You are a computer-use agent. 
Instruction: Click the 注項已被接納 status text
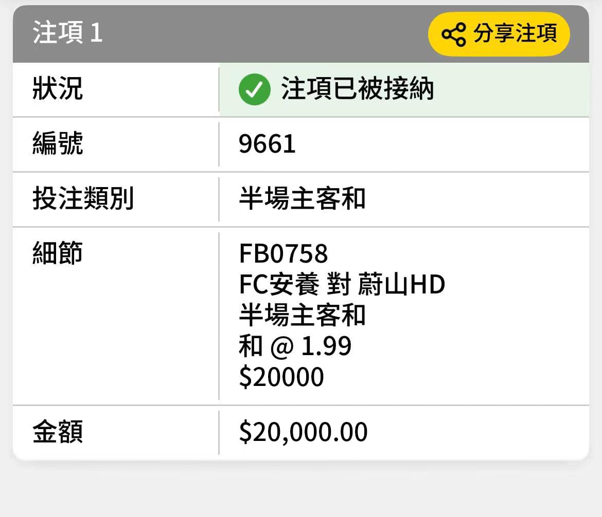click(x=358, y=89)
